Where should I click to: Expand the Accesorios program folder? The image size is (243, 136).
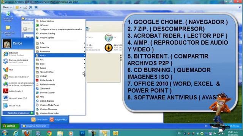[60, 47]
